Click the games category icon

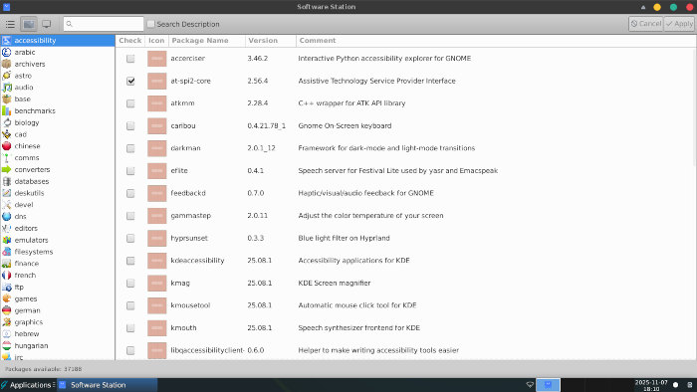coord(7,298)
